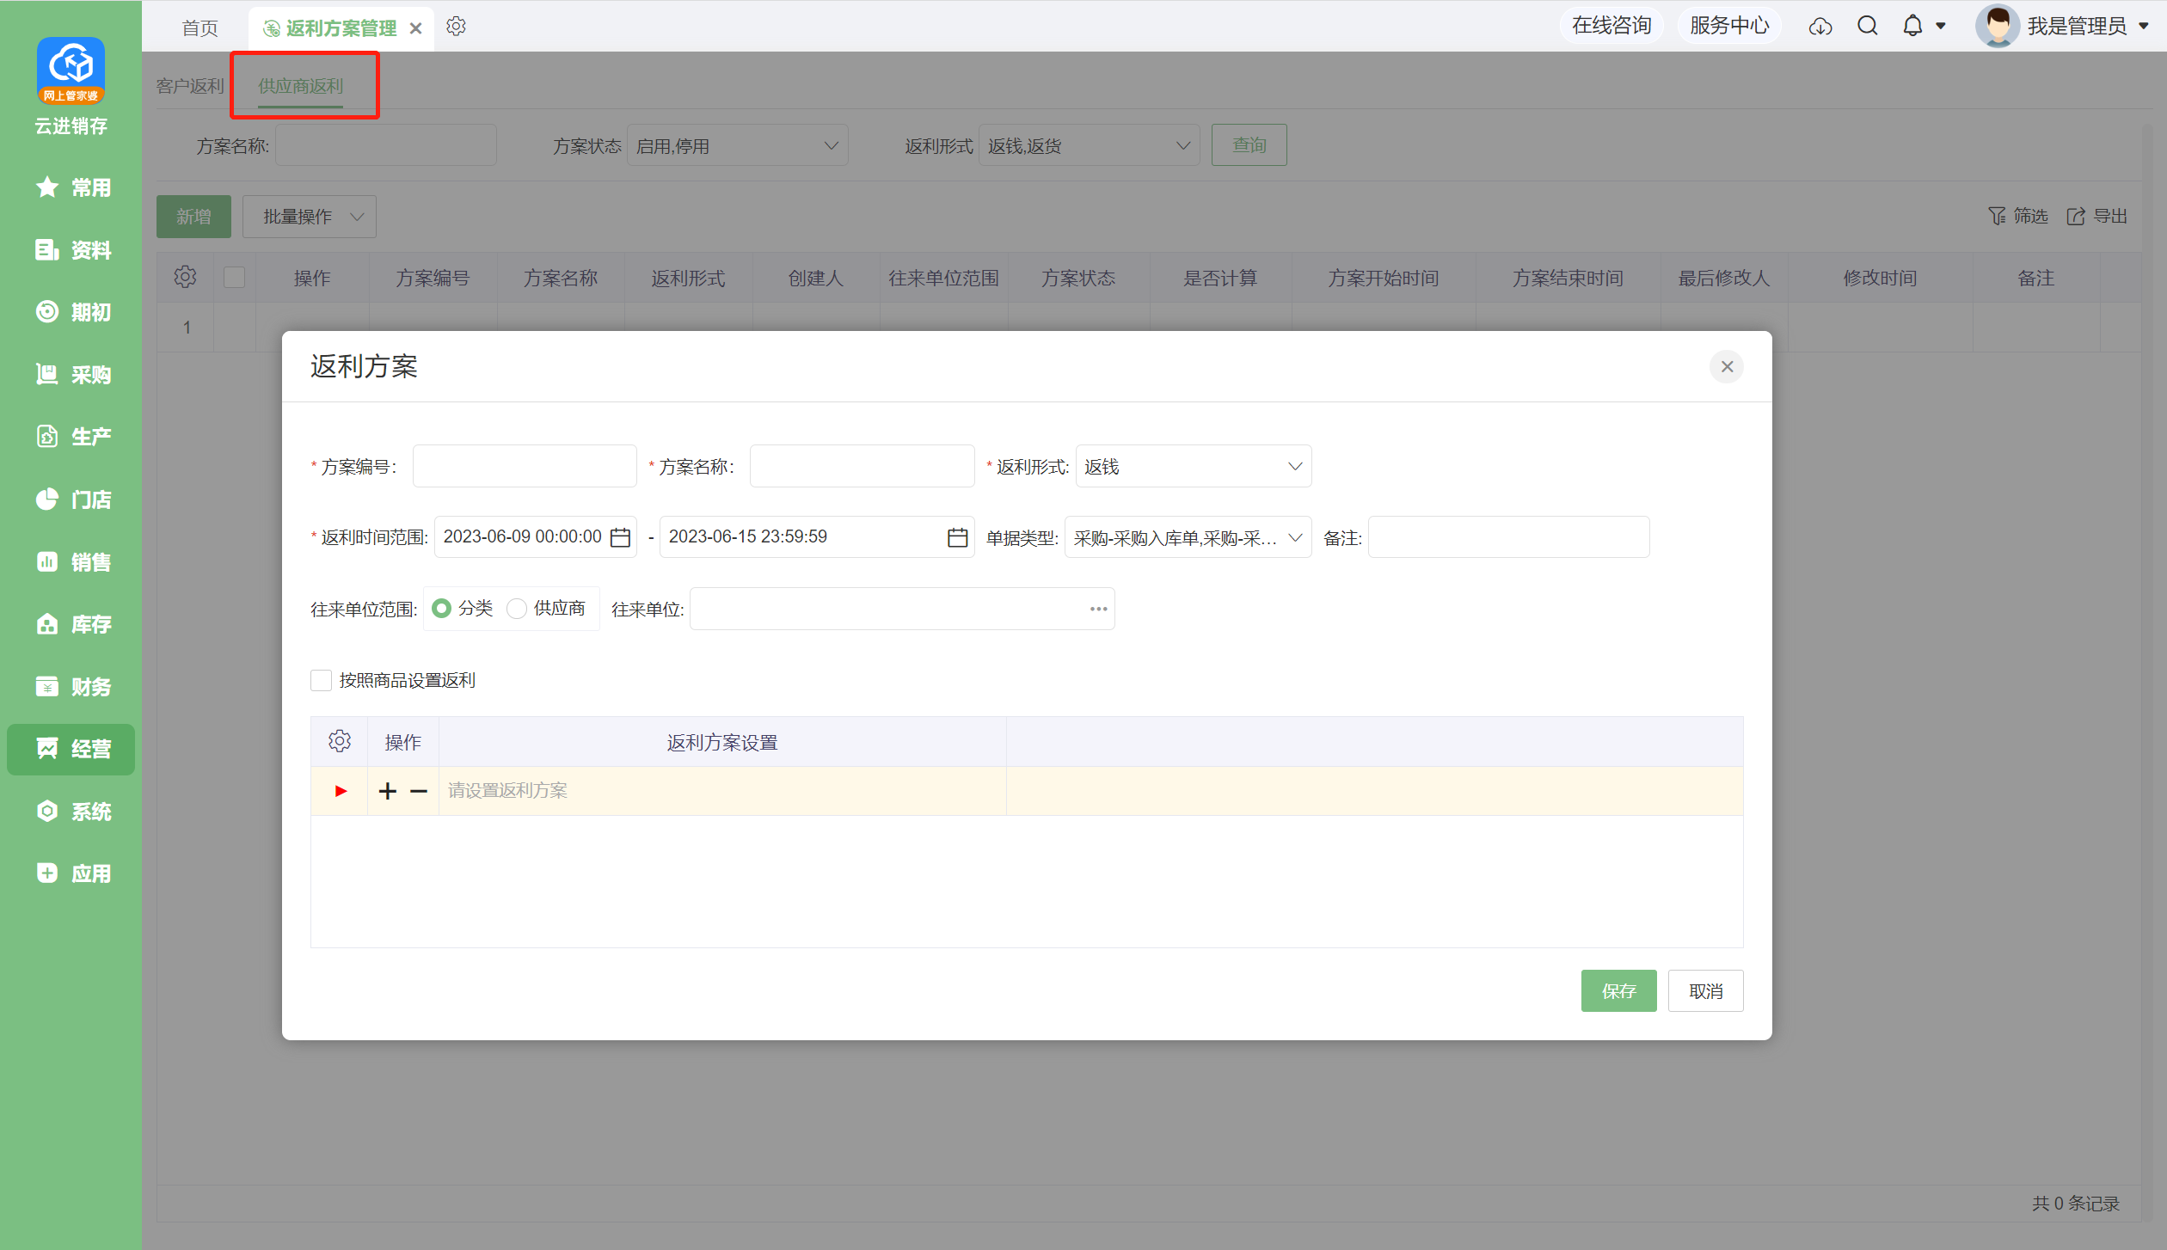Tick the select-all checkbox in table header
Viewport: 2167px width, 1250px height.
tap(234, 278)
